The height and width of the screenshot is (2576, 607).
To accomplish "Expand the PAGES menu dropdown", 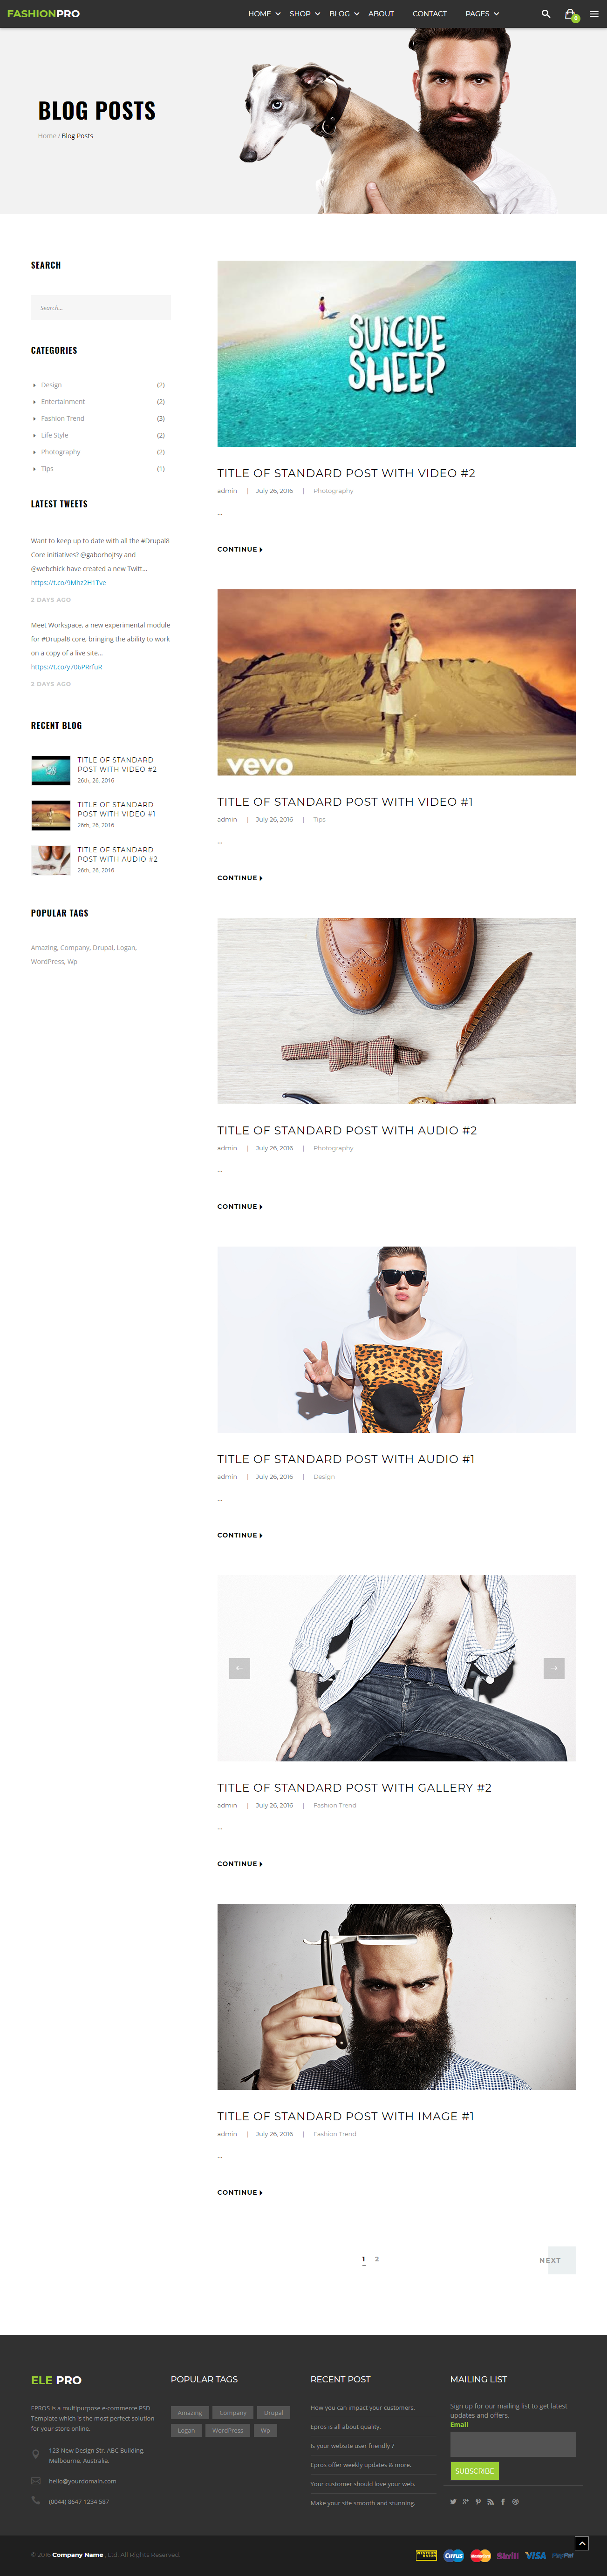I will click(x=482, y=14).
